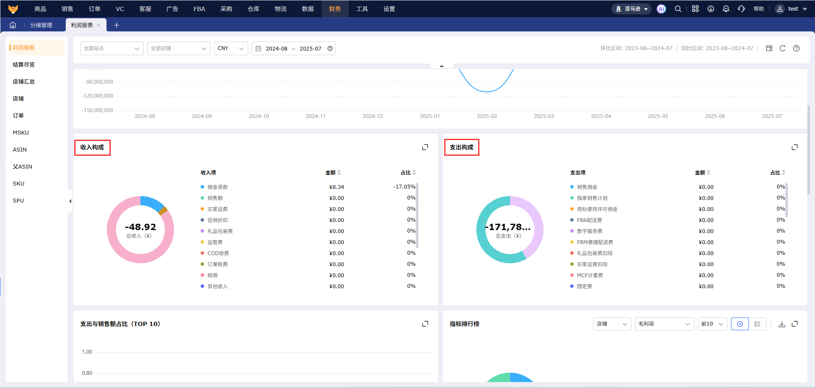Screen dimensions: 815x388
Task: Click the AI assistant icon
Action: tap(661, 9)
